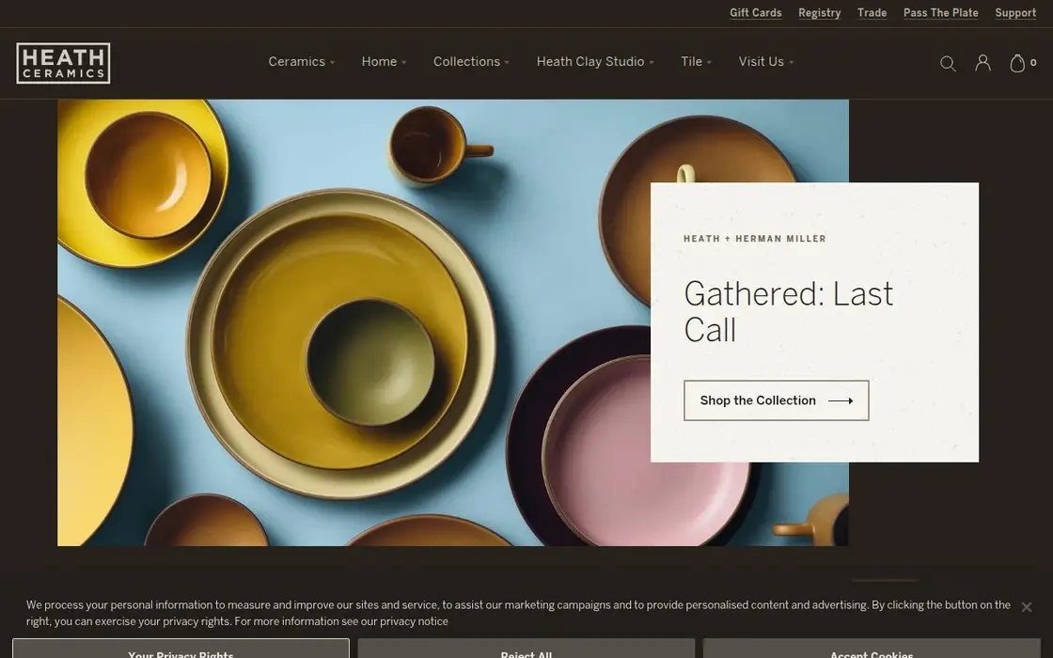
Task: Expand the Visit Us dropdown menu
Action: click(766, 62)
